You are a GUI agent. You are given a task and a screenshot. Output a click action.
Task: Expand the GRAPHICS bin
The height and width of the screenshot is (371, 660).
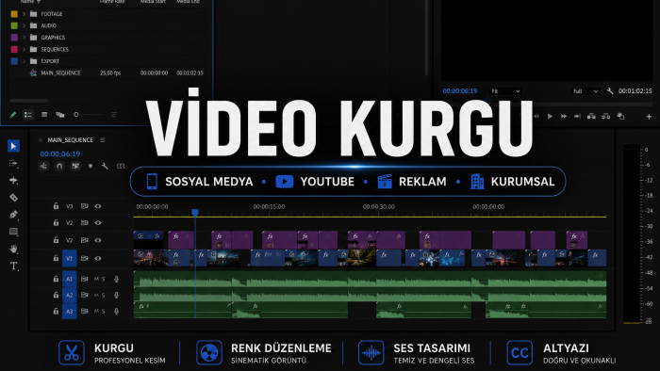24,38
